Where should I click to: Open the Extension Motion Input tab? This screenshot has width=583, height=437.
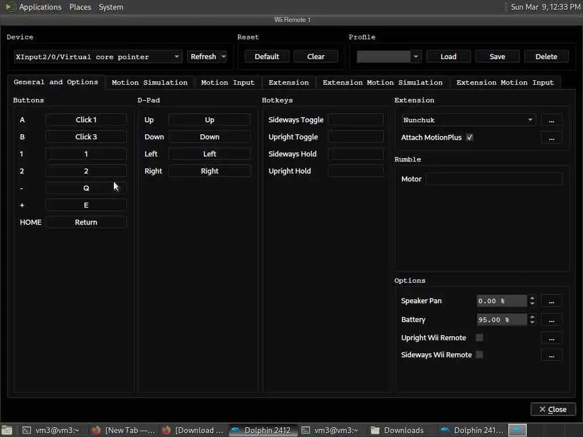click(505, 83)
